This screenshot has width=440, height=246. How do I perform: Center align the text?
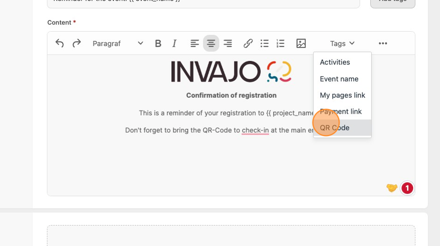click(x=211, y=43)
